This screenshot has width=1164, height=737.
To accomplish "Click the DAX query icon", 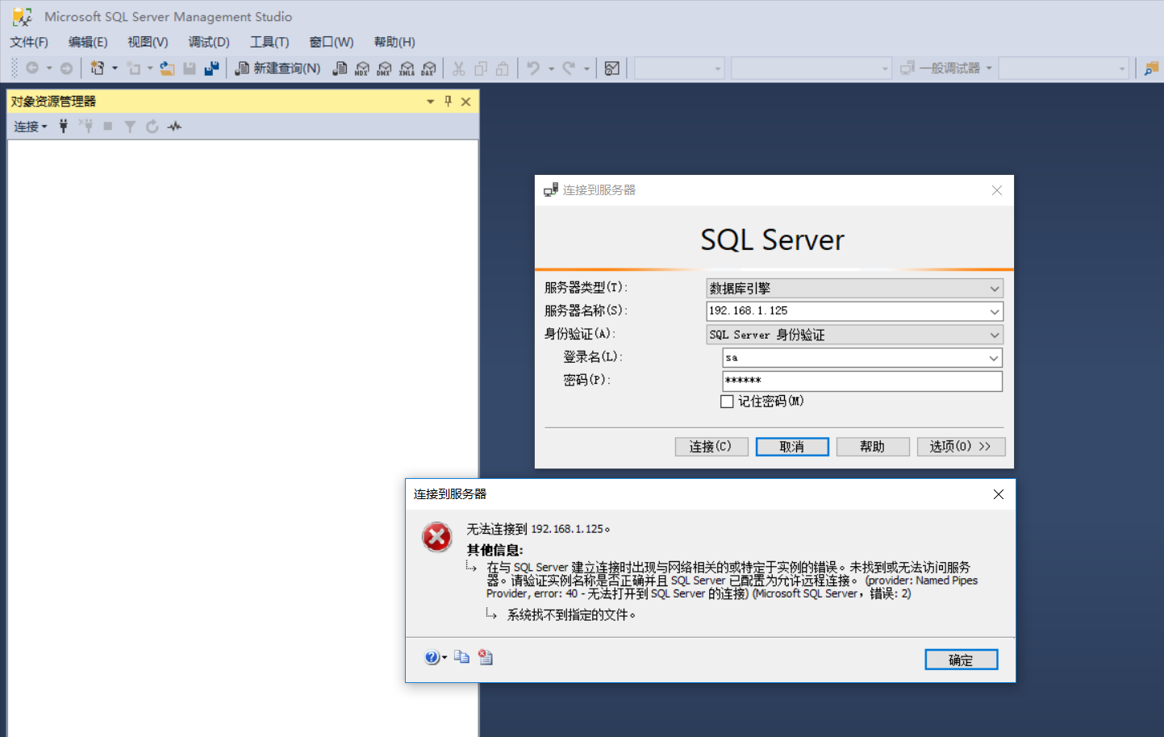I will click(x=428, y=68).
